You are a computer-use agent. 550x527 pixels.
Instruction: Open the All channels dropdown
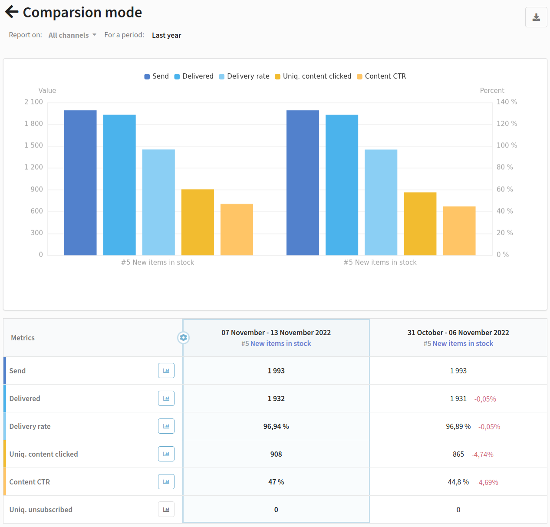[72, 35]
